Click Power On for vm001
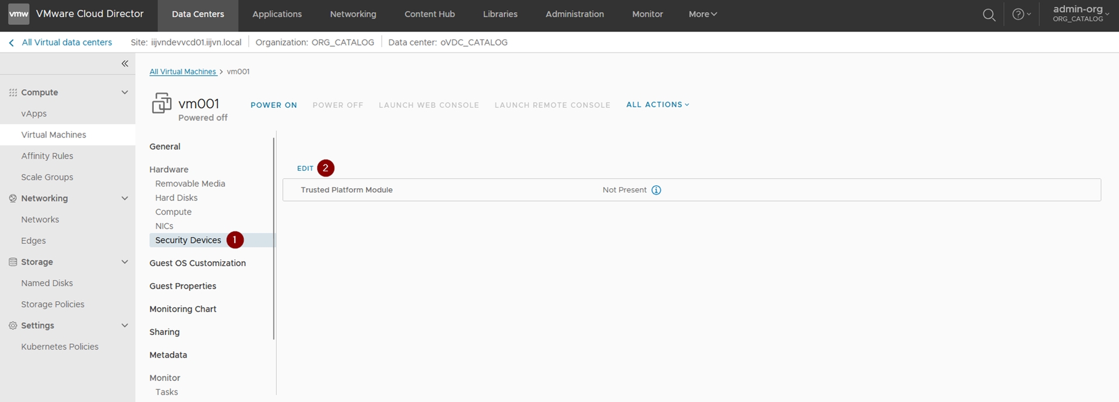The height and width of the screenshot is (402, 1119). (273, 105)
